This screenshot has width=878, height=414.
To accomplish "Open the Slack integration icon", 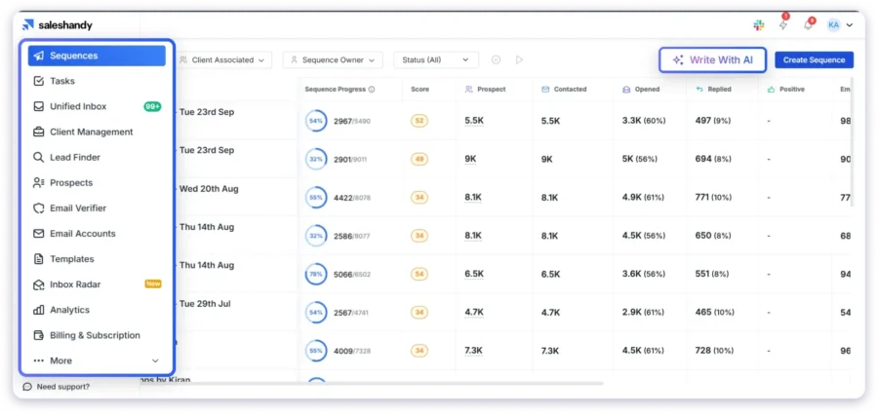I will (759, 24).
